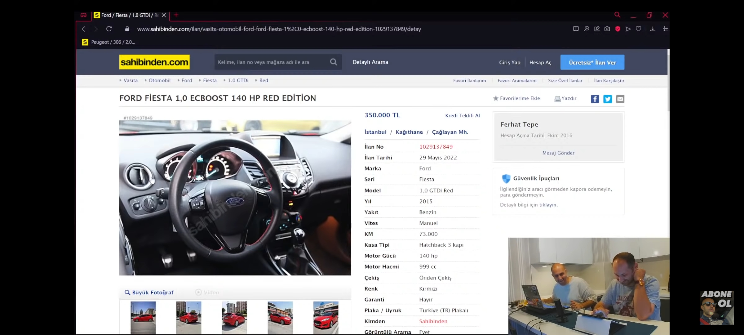The width and height of the screenshot is (744, 335).
Task: Take a snapshot with the camera icon
Action: pos(607,29)
